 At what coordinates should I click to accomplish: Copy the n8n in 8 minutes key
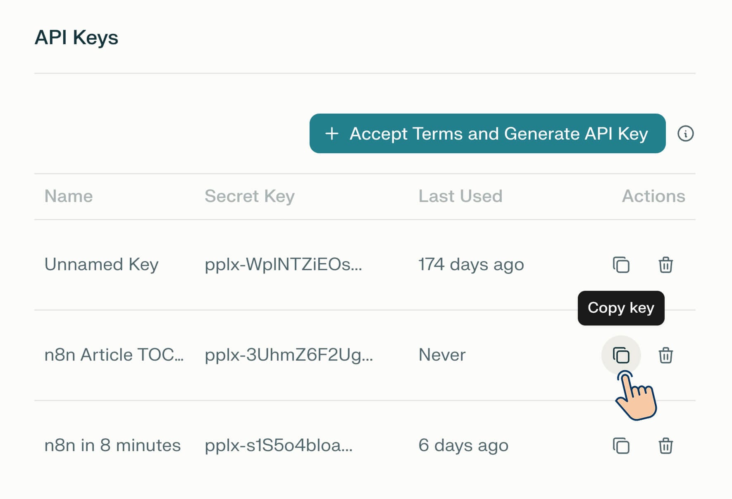pos(621,445)
